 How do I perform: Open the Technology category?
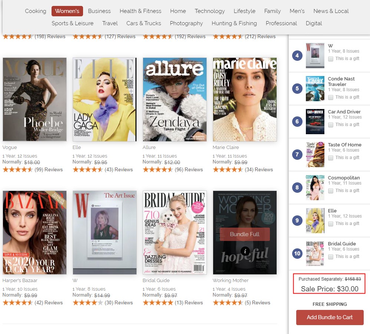pyautogui.click(x=209, y=11)
